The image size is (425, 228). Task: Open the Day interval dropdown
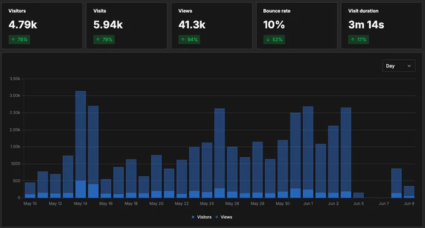pos(399,66)
